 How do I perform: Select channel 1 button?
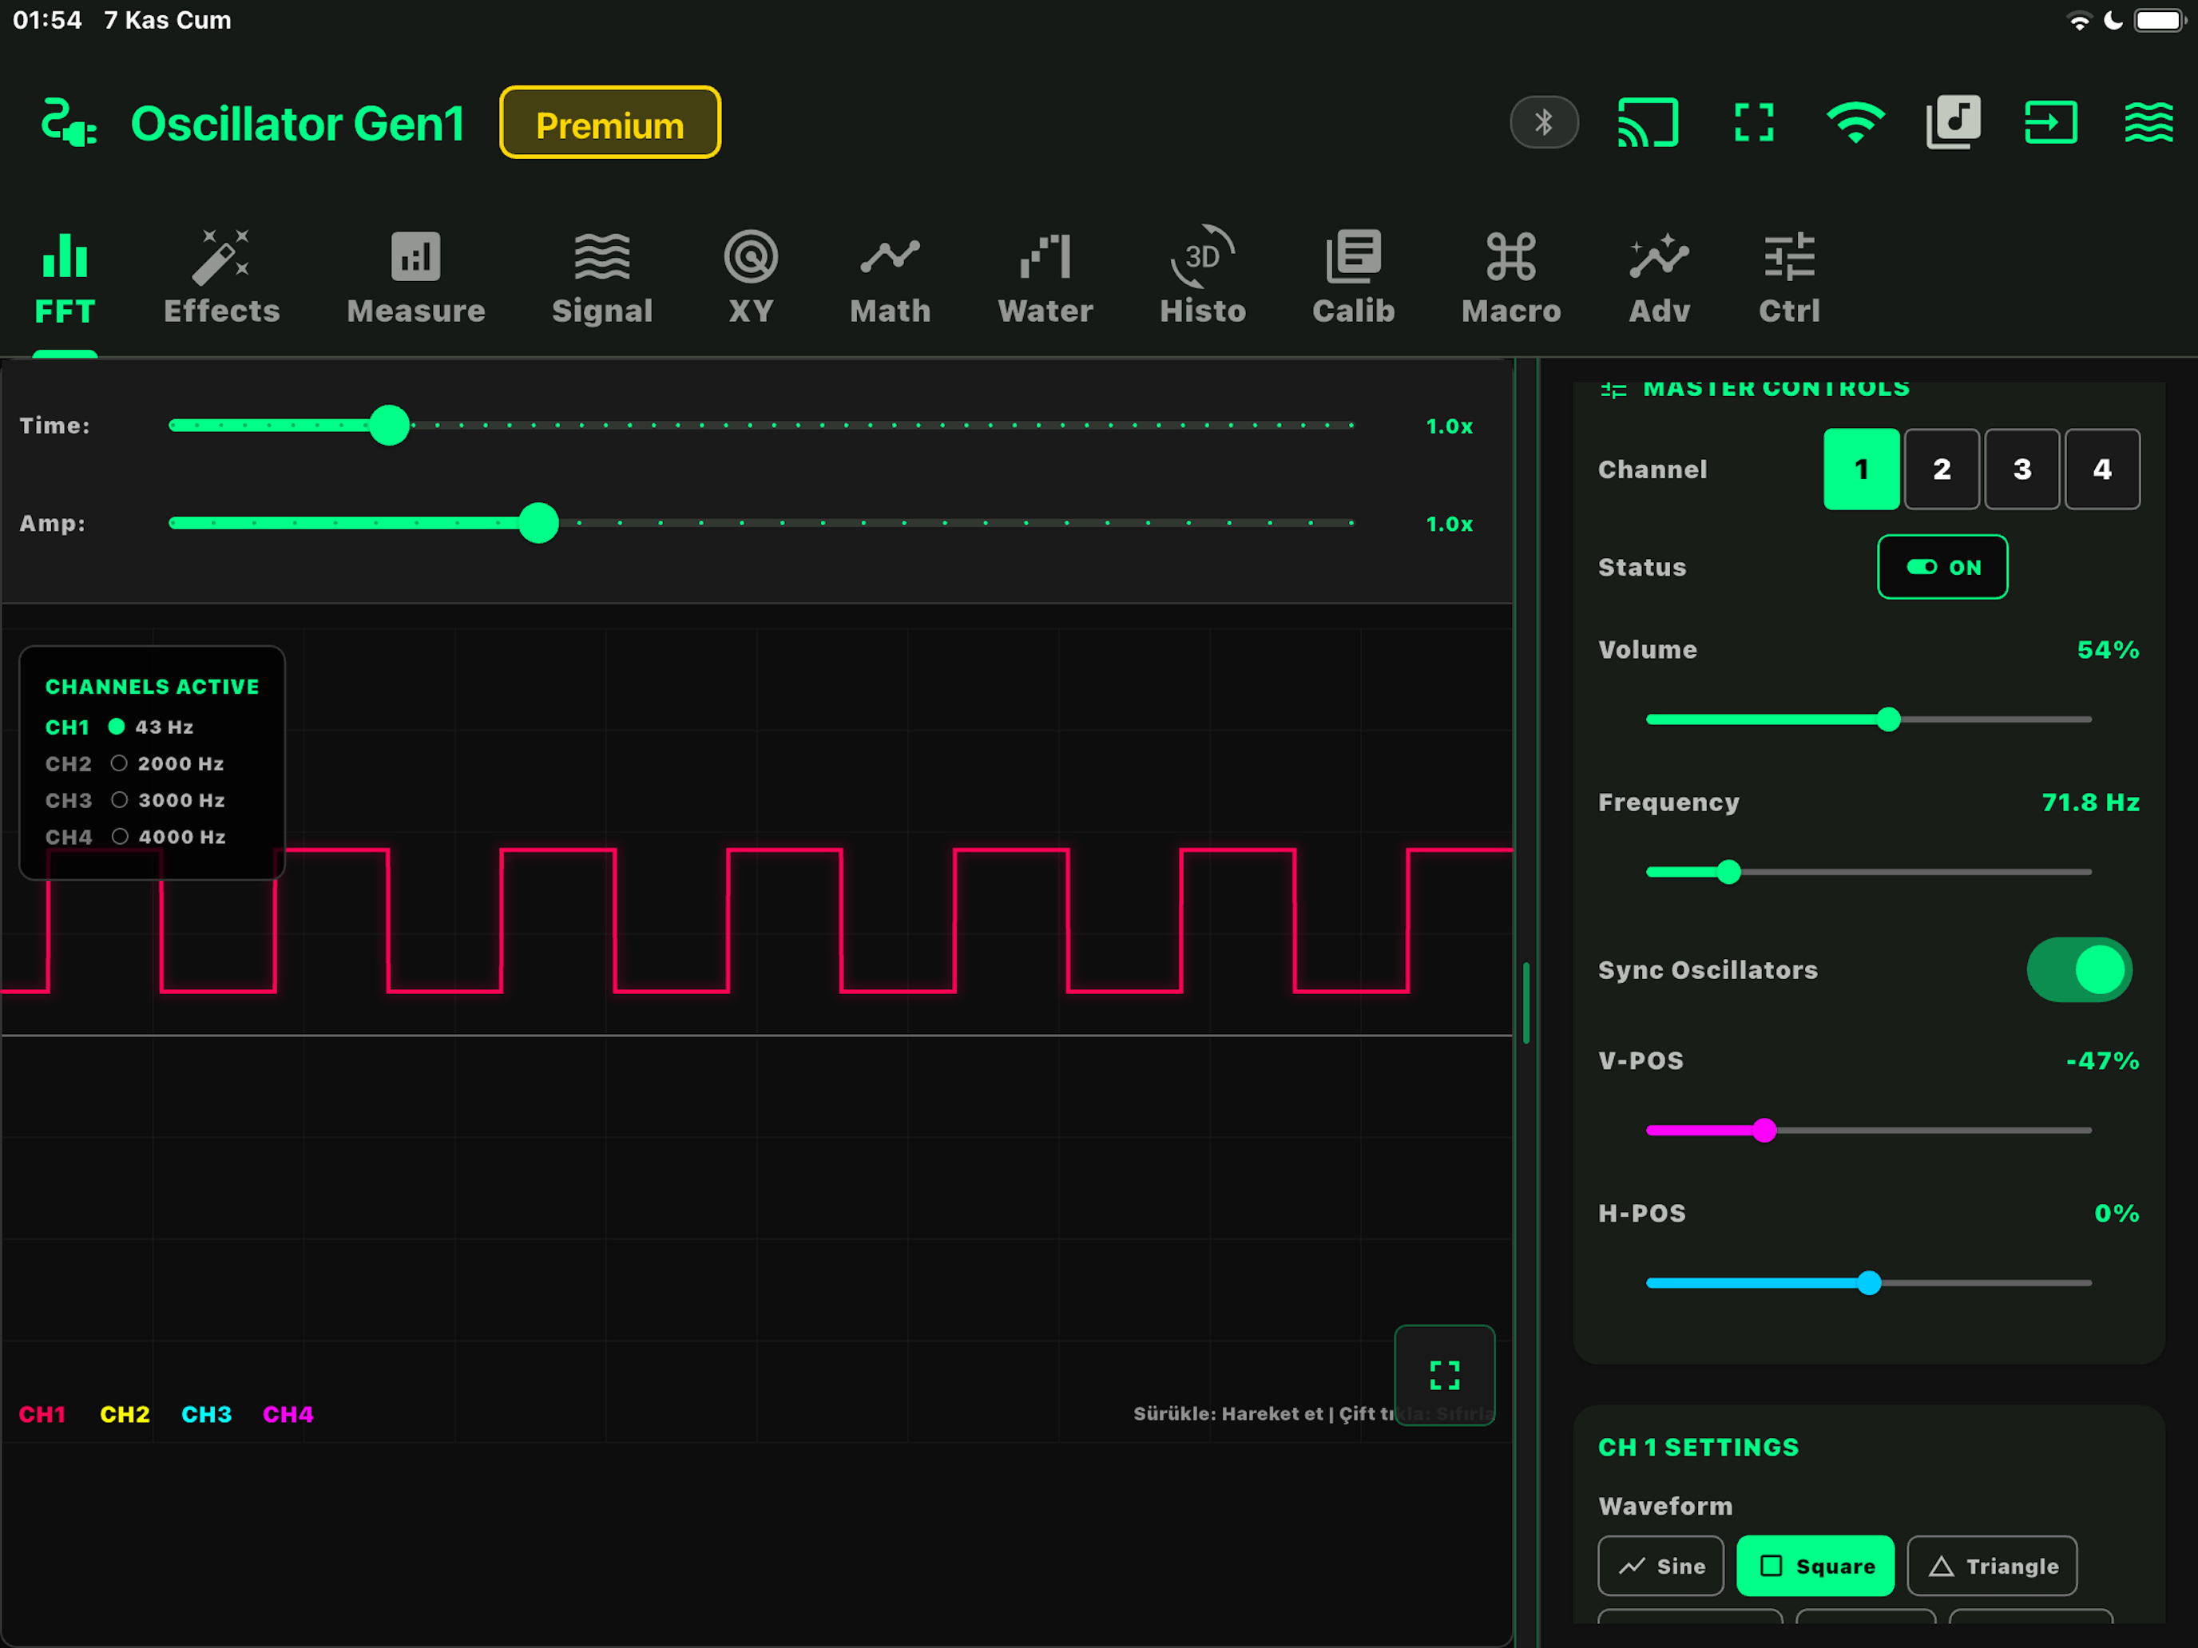click(x=1861, y=469)
